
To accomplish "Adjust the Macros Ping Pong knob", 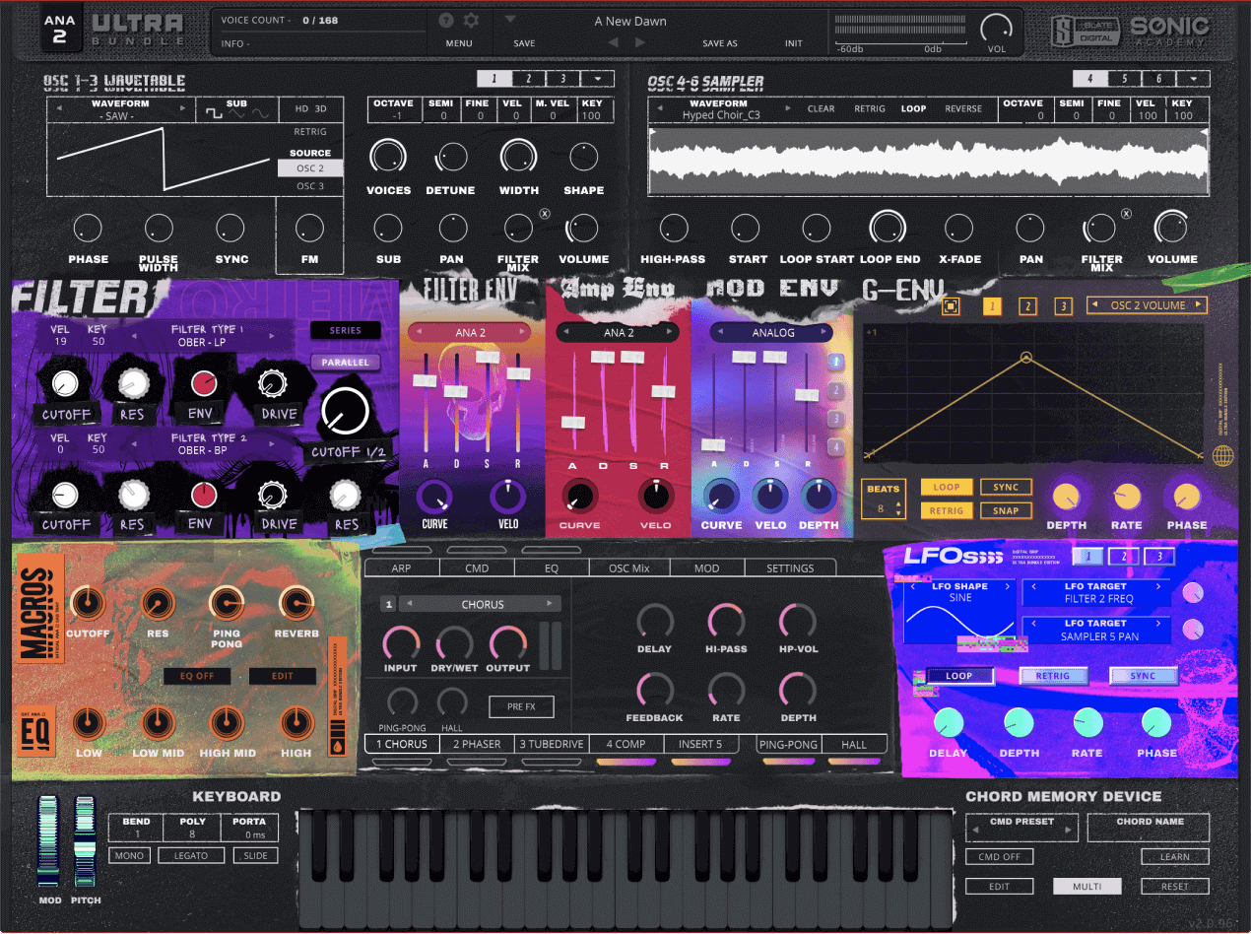I will click(227, 604).
